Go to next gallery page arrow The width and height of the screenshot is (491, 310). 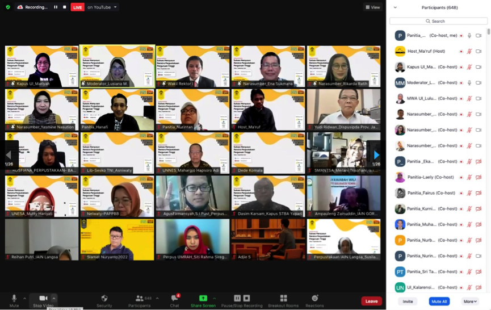pyautogui.click(x=376, y=154)
